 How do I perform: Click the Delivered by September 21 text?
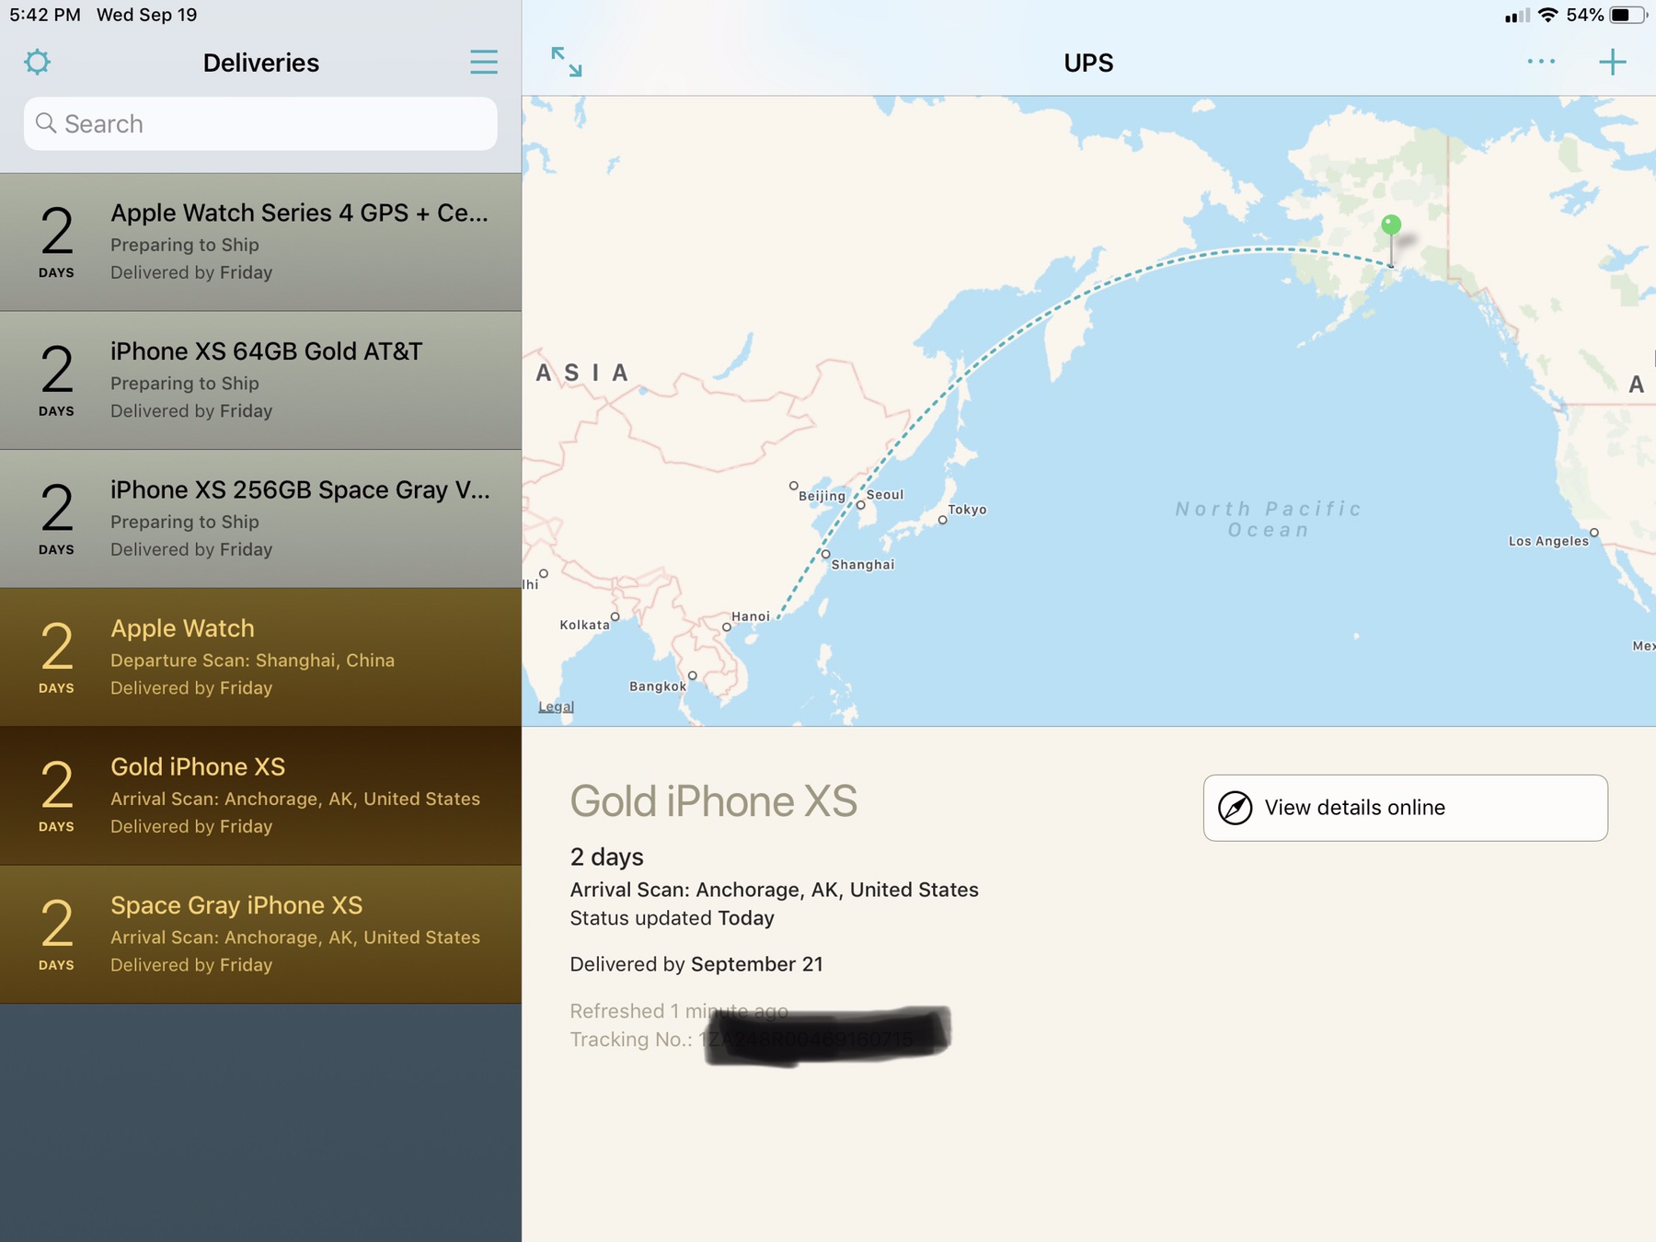[696, 964]
